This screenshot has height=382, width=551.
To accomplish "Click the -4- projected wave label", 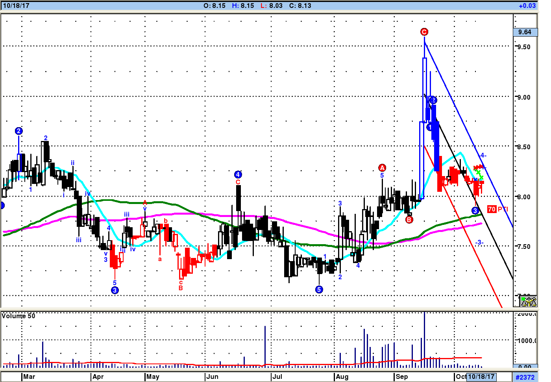I will 483,156.
